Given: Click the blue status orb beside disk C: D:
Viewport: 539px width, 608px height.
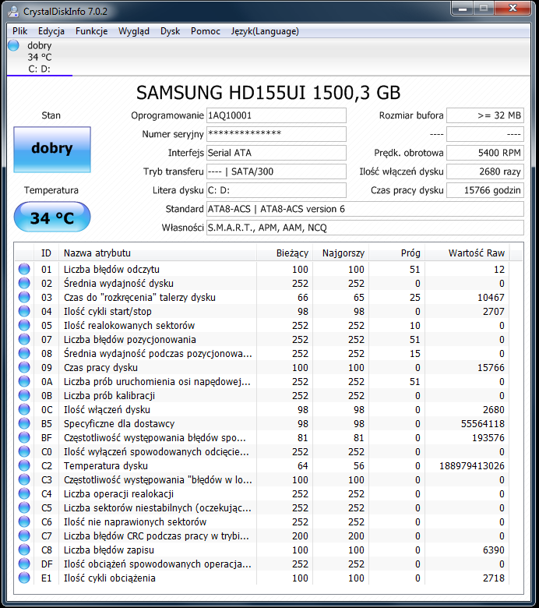Looking at the screenshot, I should [x=13, y=46].
